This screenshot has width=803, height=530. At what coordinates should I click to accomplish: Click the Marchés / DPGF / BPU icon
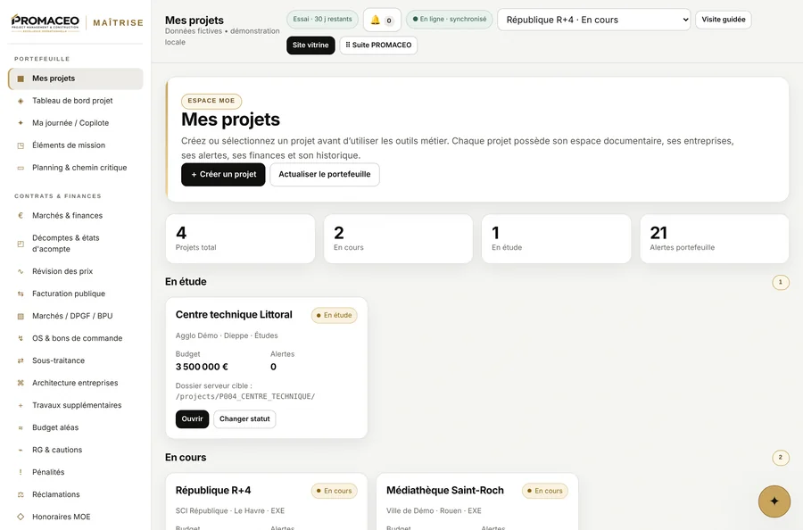pyautogui.click(x=21, y=317)
